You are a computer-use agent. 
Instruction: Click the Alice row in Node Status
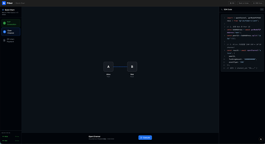click(11, 136)
